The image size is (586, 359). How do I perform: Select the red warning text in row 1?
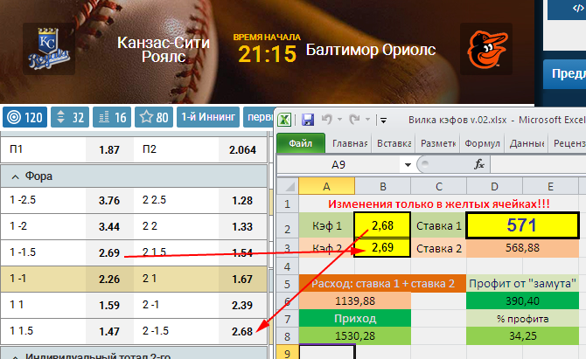click(439, 204)
